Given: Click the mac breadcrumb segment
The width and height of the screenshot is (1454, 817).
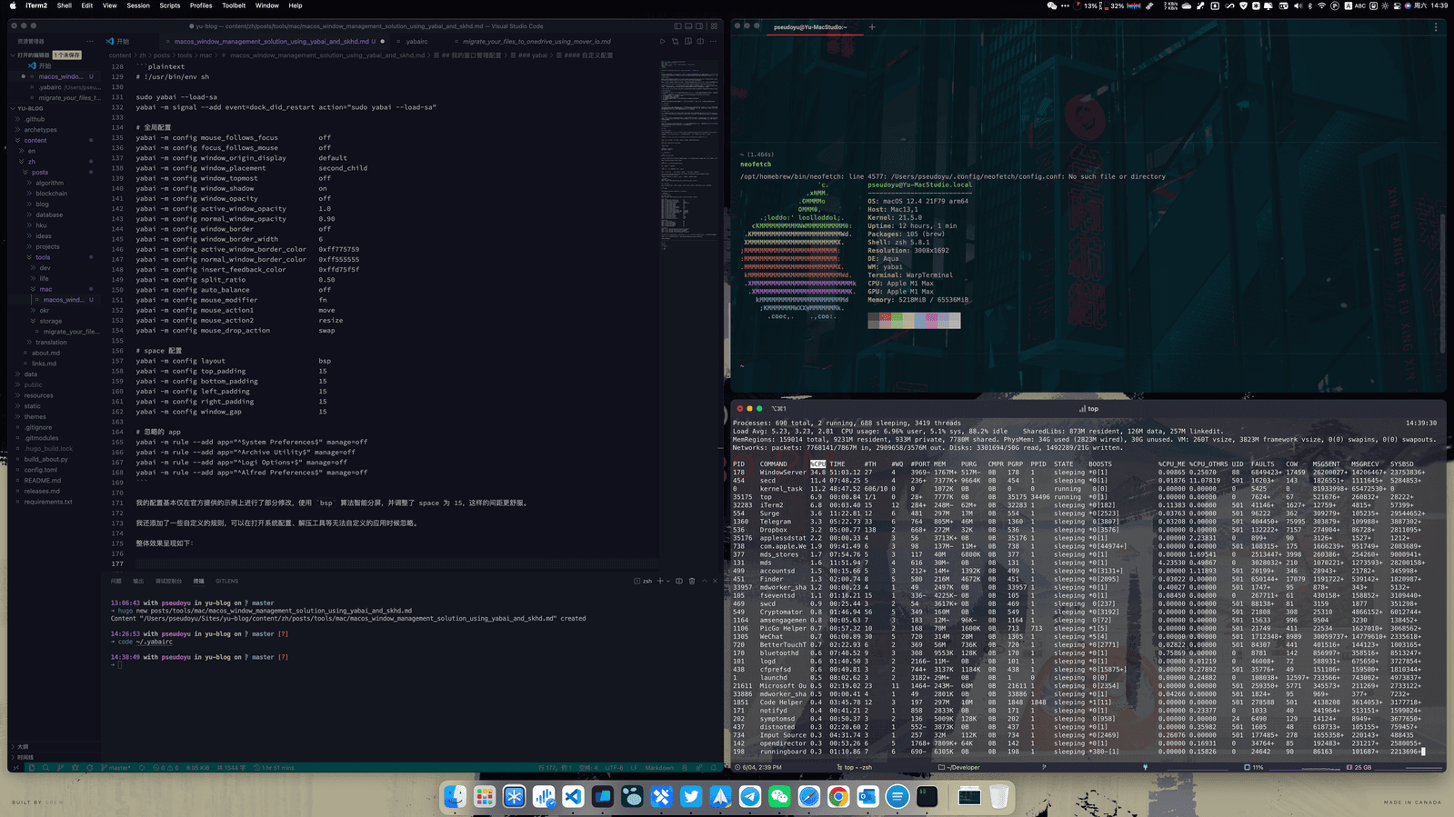Looking at the screenshot, I should pyautogui.click(x=206, y=55).
